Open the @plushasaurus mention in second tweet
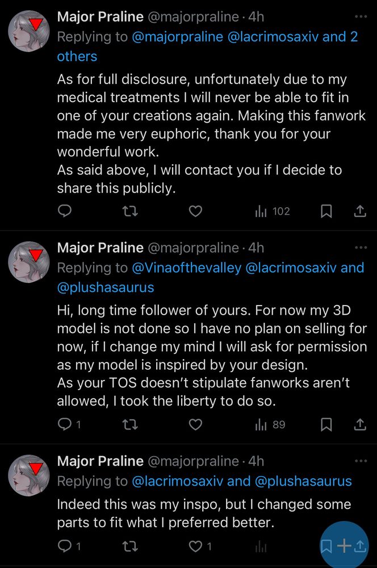 (106, 287)
